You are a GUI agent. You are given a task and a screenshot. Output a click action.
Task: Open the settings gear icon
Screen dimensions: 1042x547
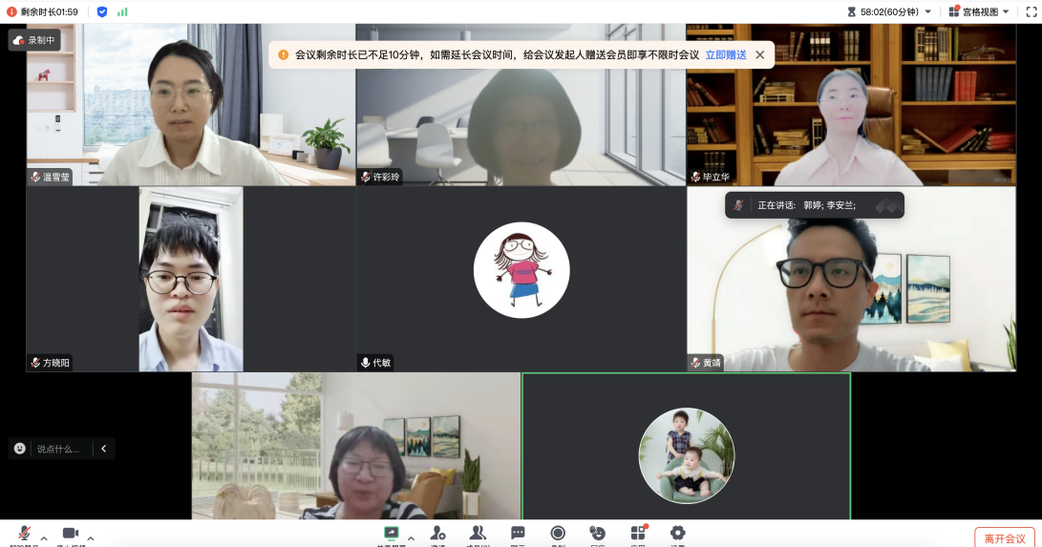point(678,534)
